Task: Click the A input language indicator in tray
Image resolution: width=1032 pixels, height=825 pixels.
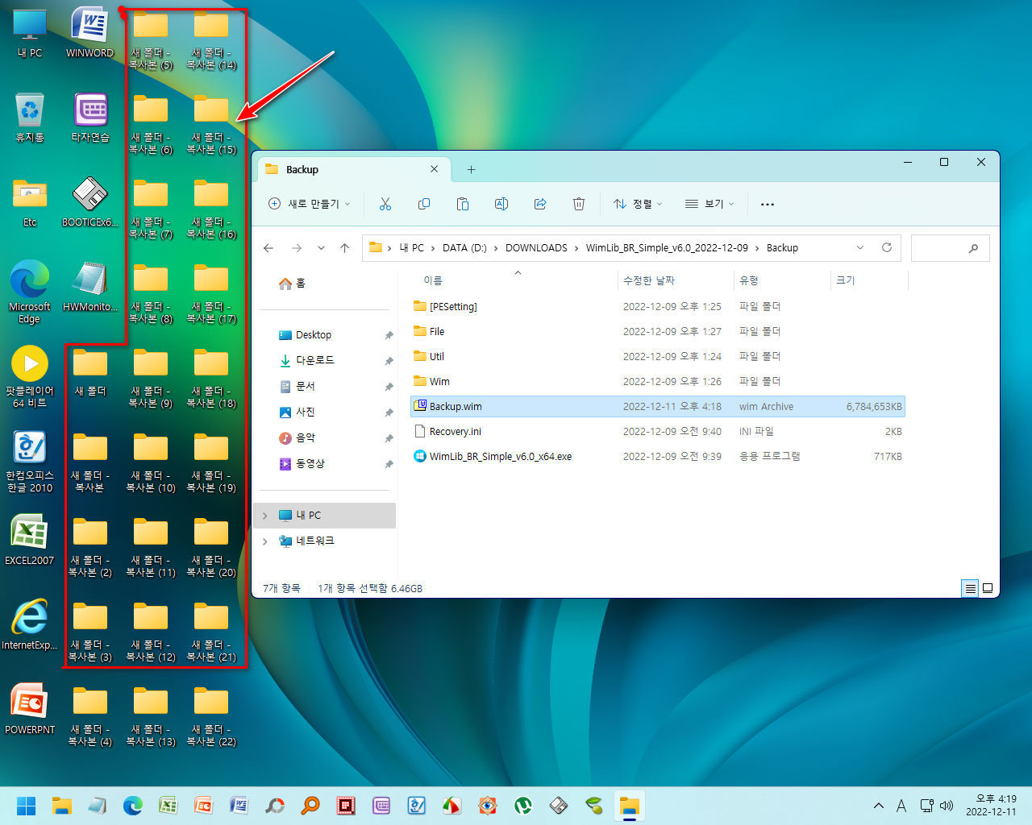Action: click(x=901, y=806)
